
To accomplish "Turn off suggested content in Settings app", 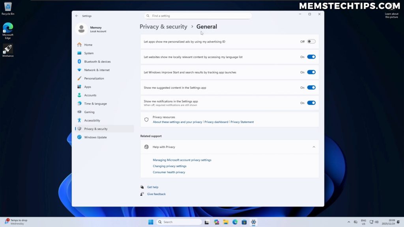I will [311, 87].
